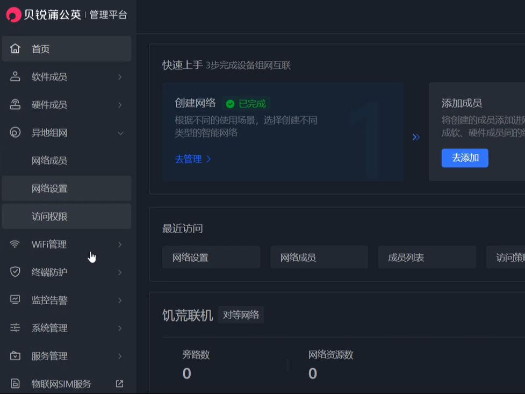This screenshot has height=394, width=525.
Task: Expand the 系统管理 submenu chevron
Action: point(120,328)
